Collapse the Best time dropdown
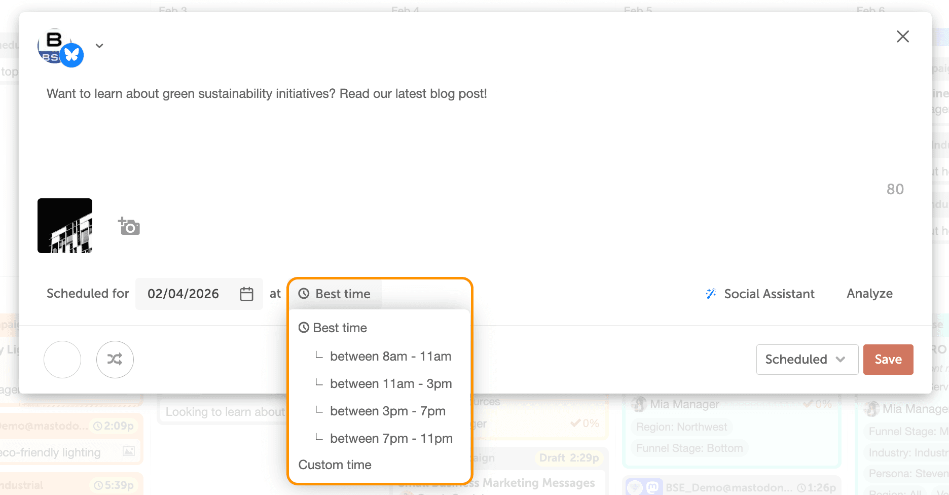 coord(335,294)
